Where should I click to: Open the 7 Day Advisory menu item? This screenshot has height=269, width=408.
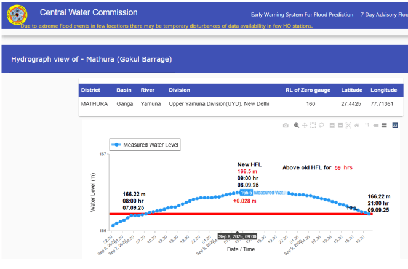385,14
